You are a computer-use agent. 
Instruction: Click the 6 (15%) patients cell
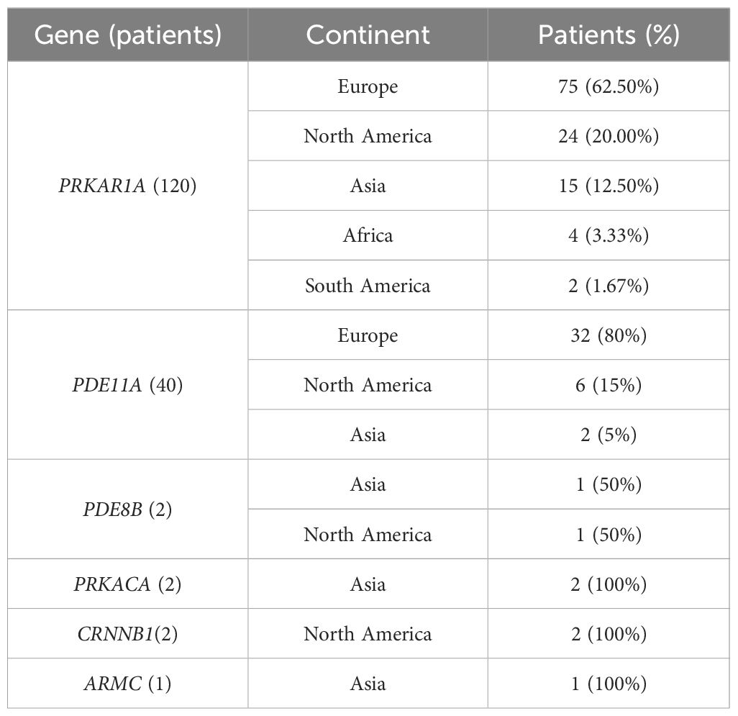click(609, 384)
